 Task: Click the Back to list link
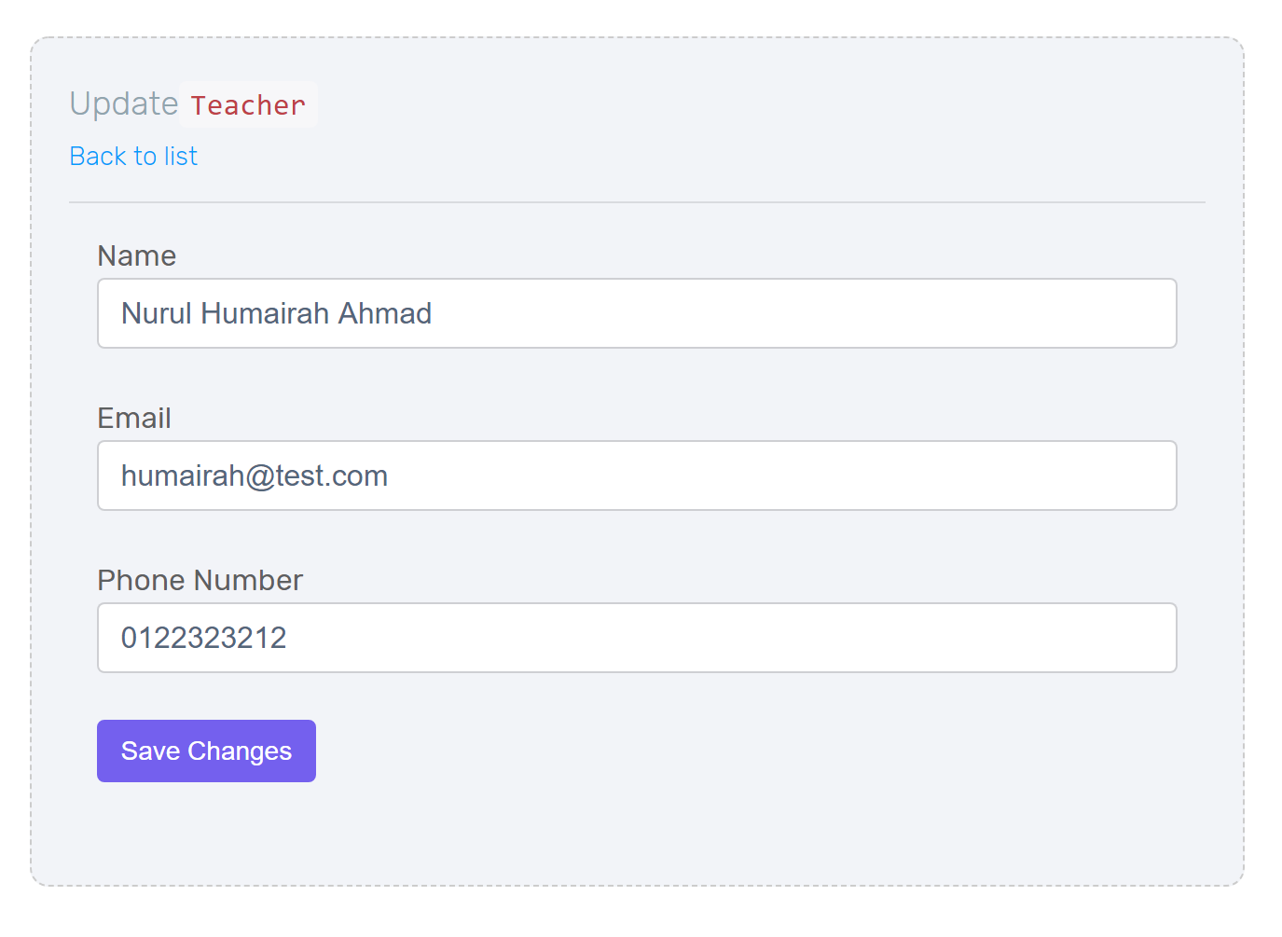[133, 156]
